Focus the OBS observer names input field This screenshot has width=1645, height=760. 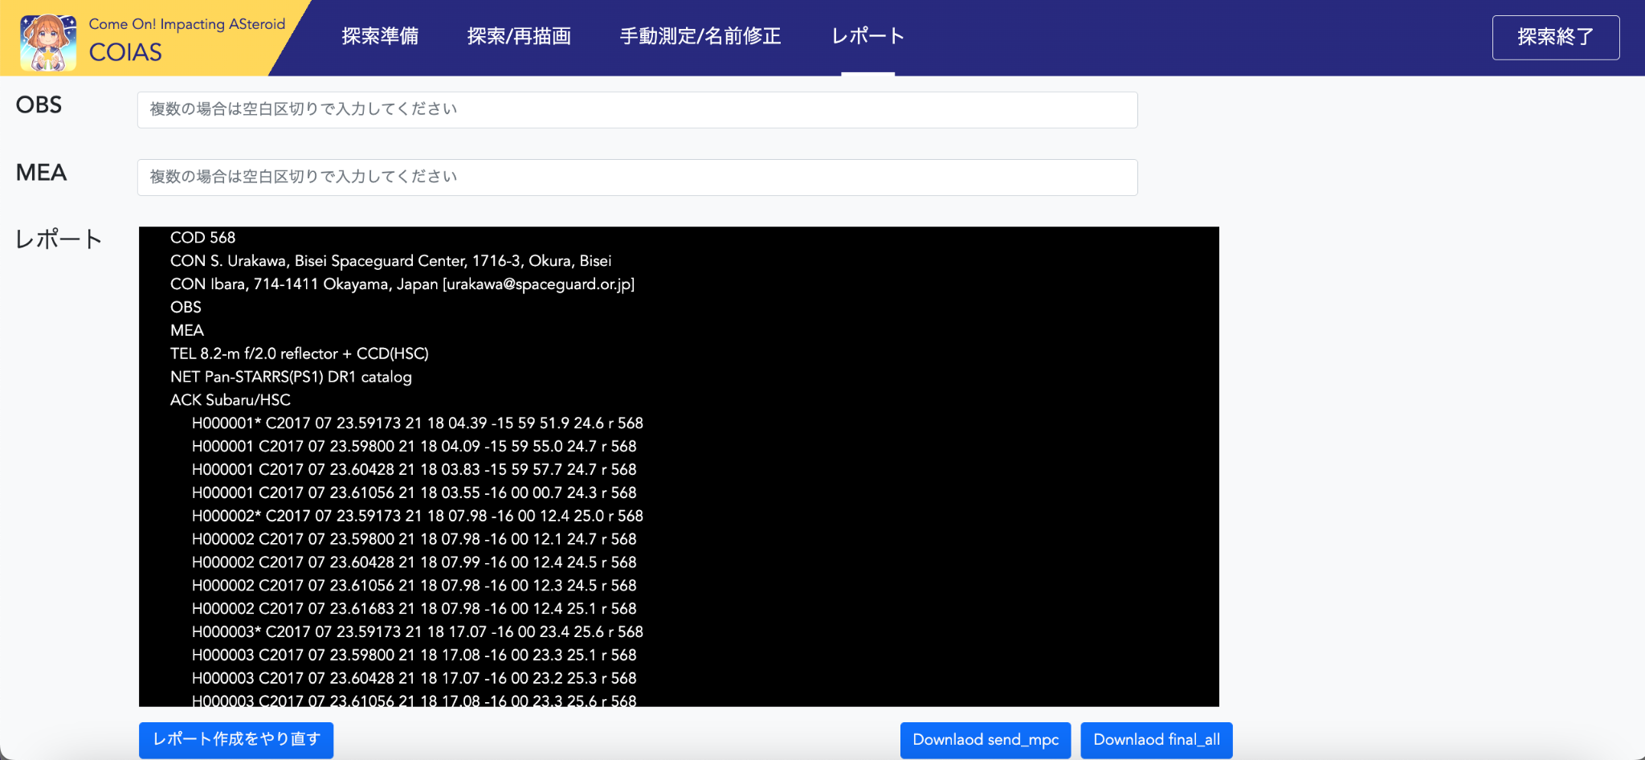coord(637,109)
